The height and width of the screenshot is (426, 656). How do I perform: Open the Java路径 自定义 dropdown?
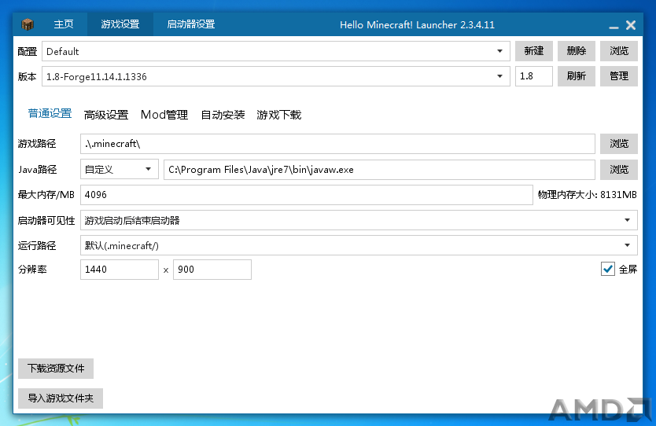pos(120,169)
